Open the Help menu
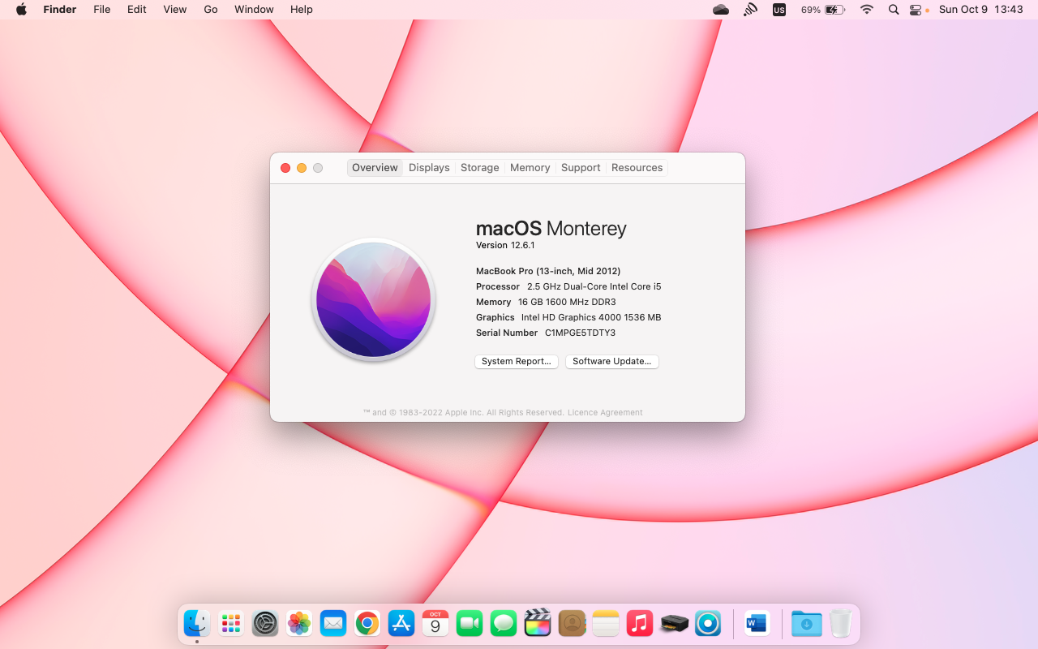 pos(302,10)
